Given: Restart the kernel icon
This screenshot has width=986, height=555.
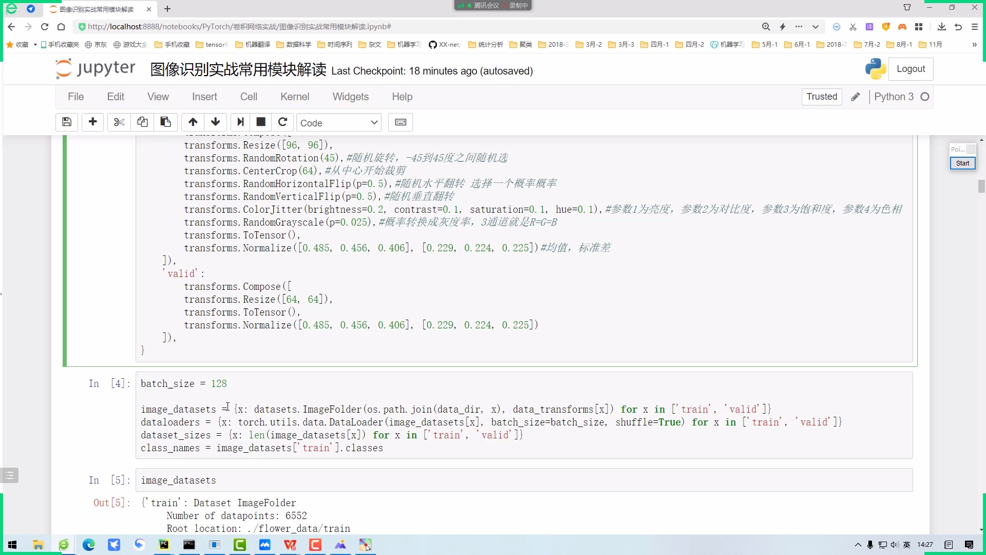Looking at the screenshot, I should (x=282, y=122).
